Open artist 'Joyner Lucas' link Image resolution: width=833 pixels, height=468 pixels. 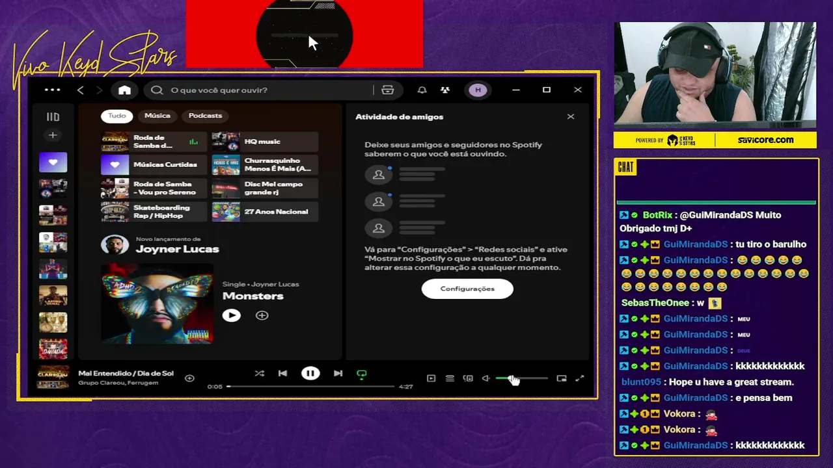tap(177, 249)
